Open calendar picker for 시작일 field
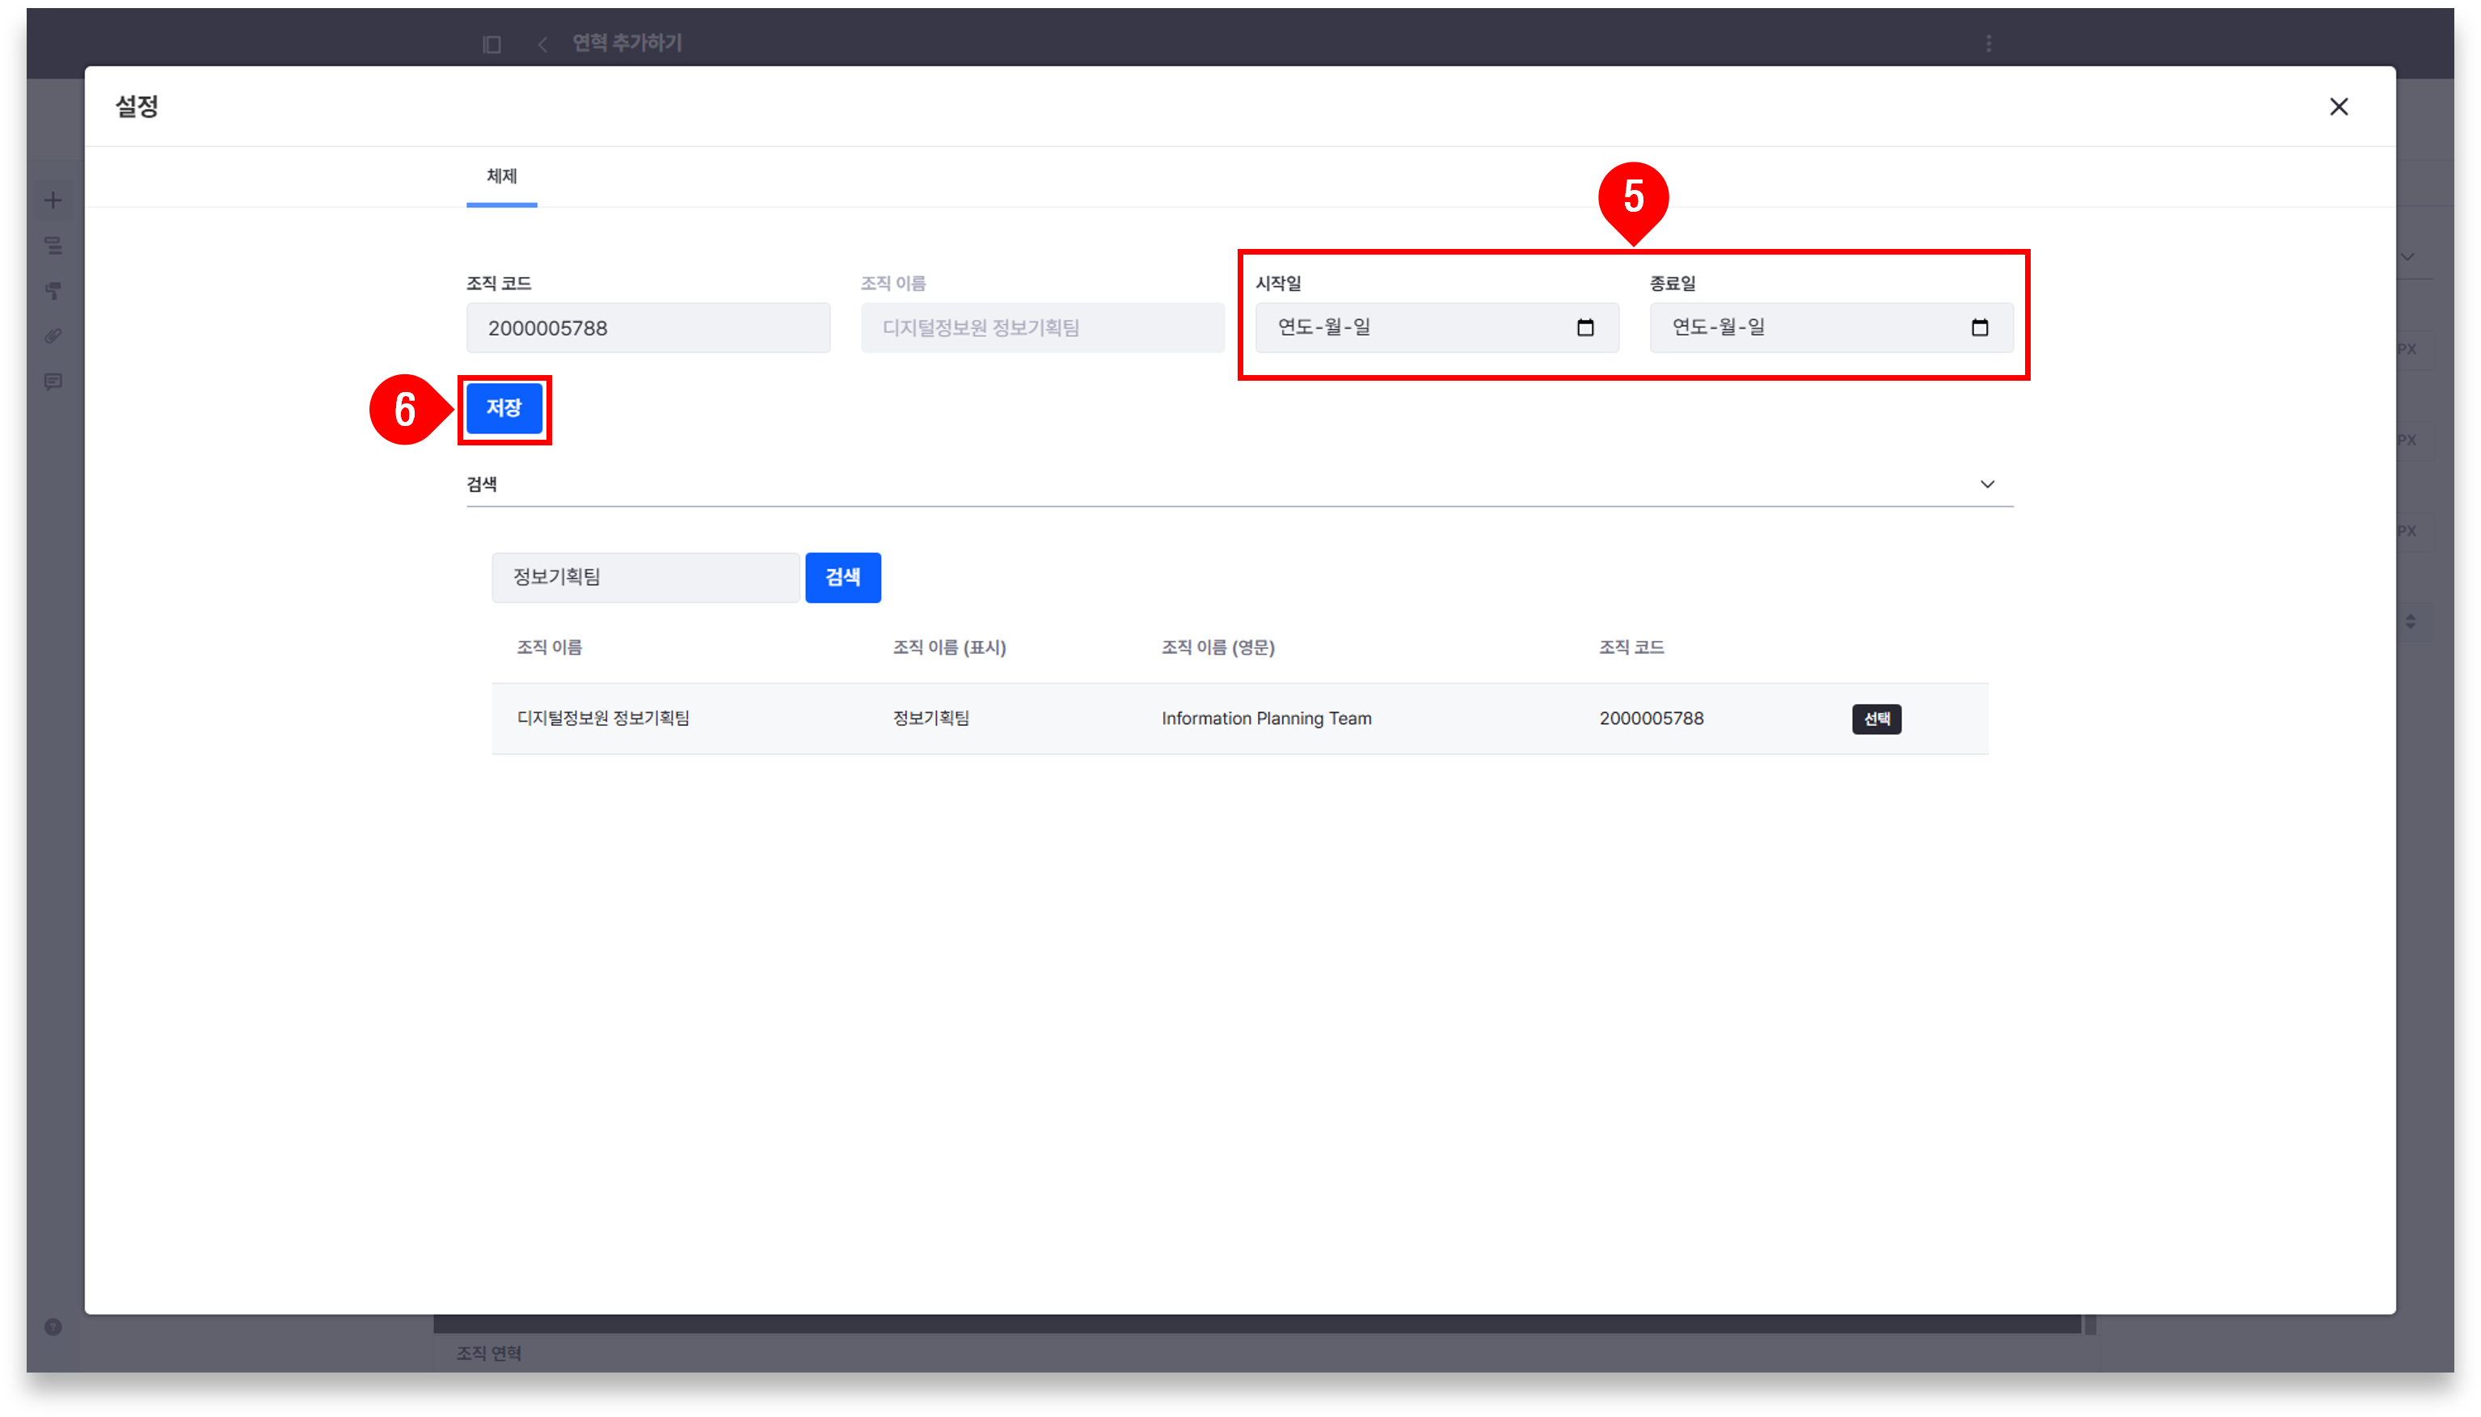Viewport: 2481px width, 1417px height. click(x=1584, y=328)
